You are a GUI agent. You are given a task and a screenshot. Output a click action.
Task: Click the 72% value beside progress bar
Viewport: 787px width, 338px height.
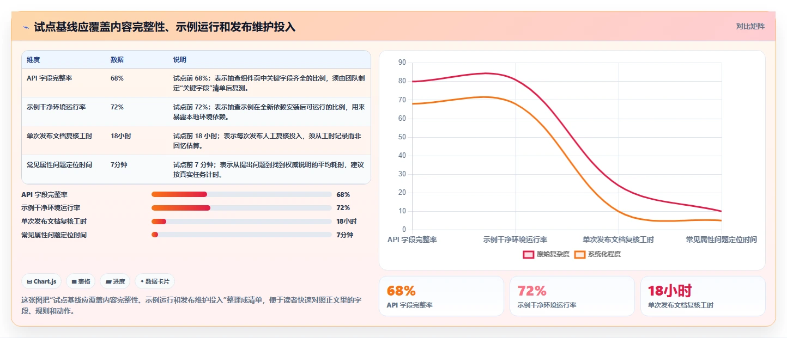coord(343,208)
